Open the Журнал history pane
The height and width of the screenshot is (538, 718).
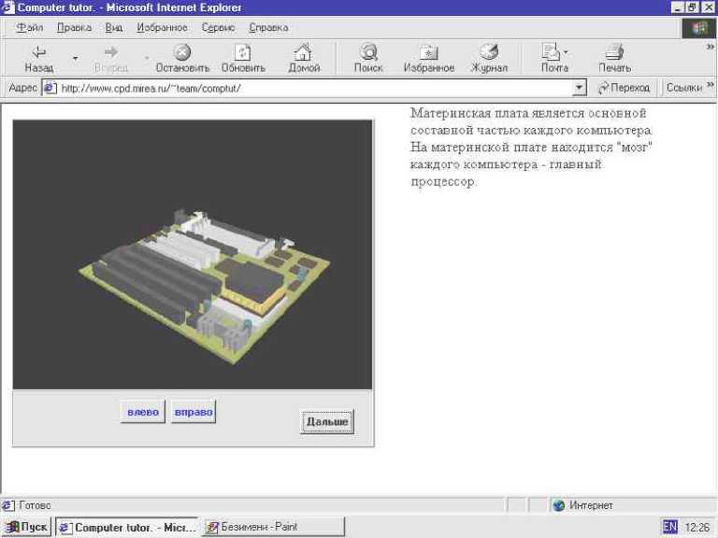click(489, 59)
